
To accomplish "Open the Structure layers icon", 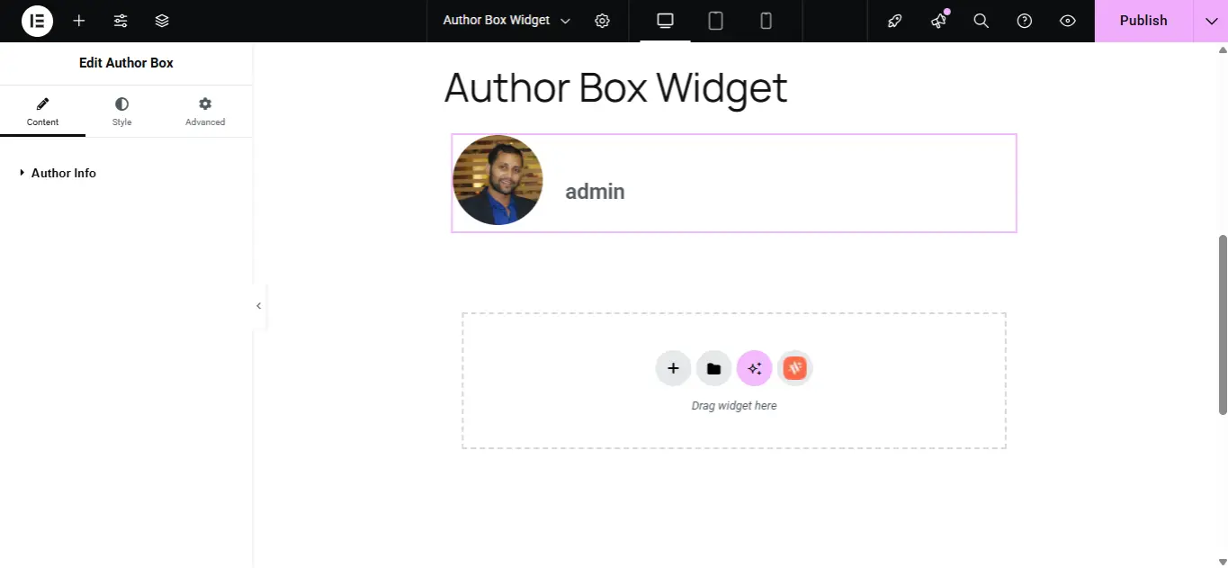I will tap(162, 21).
